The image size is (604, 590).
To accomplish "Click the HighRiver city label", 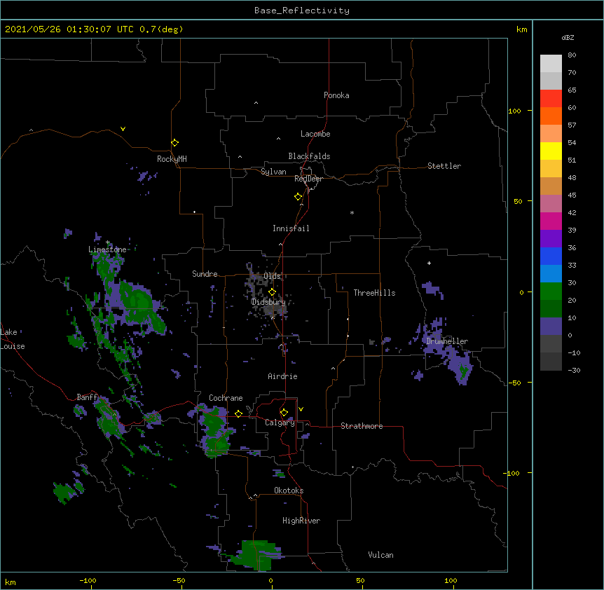I will pyautogui.click(x=301, y=521).
